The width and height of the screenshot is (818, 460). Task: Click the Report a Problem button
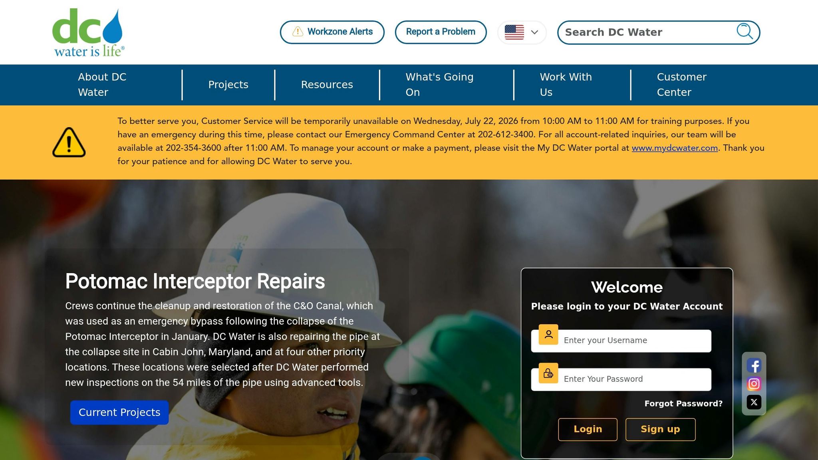441,32
